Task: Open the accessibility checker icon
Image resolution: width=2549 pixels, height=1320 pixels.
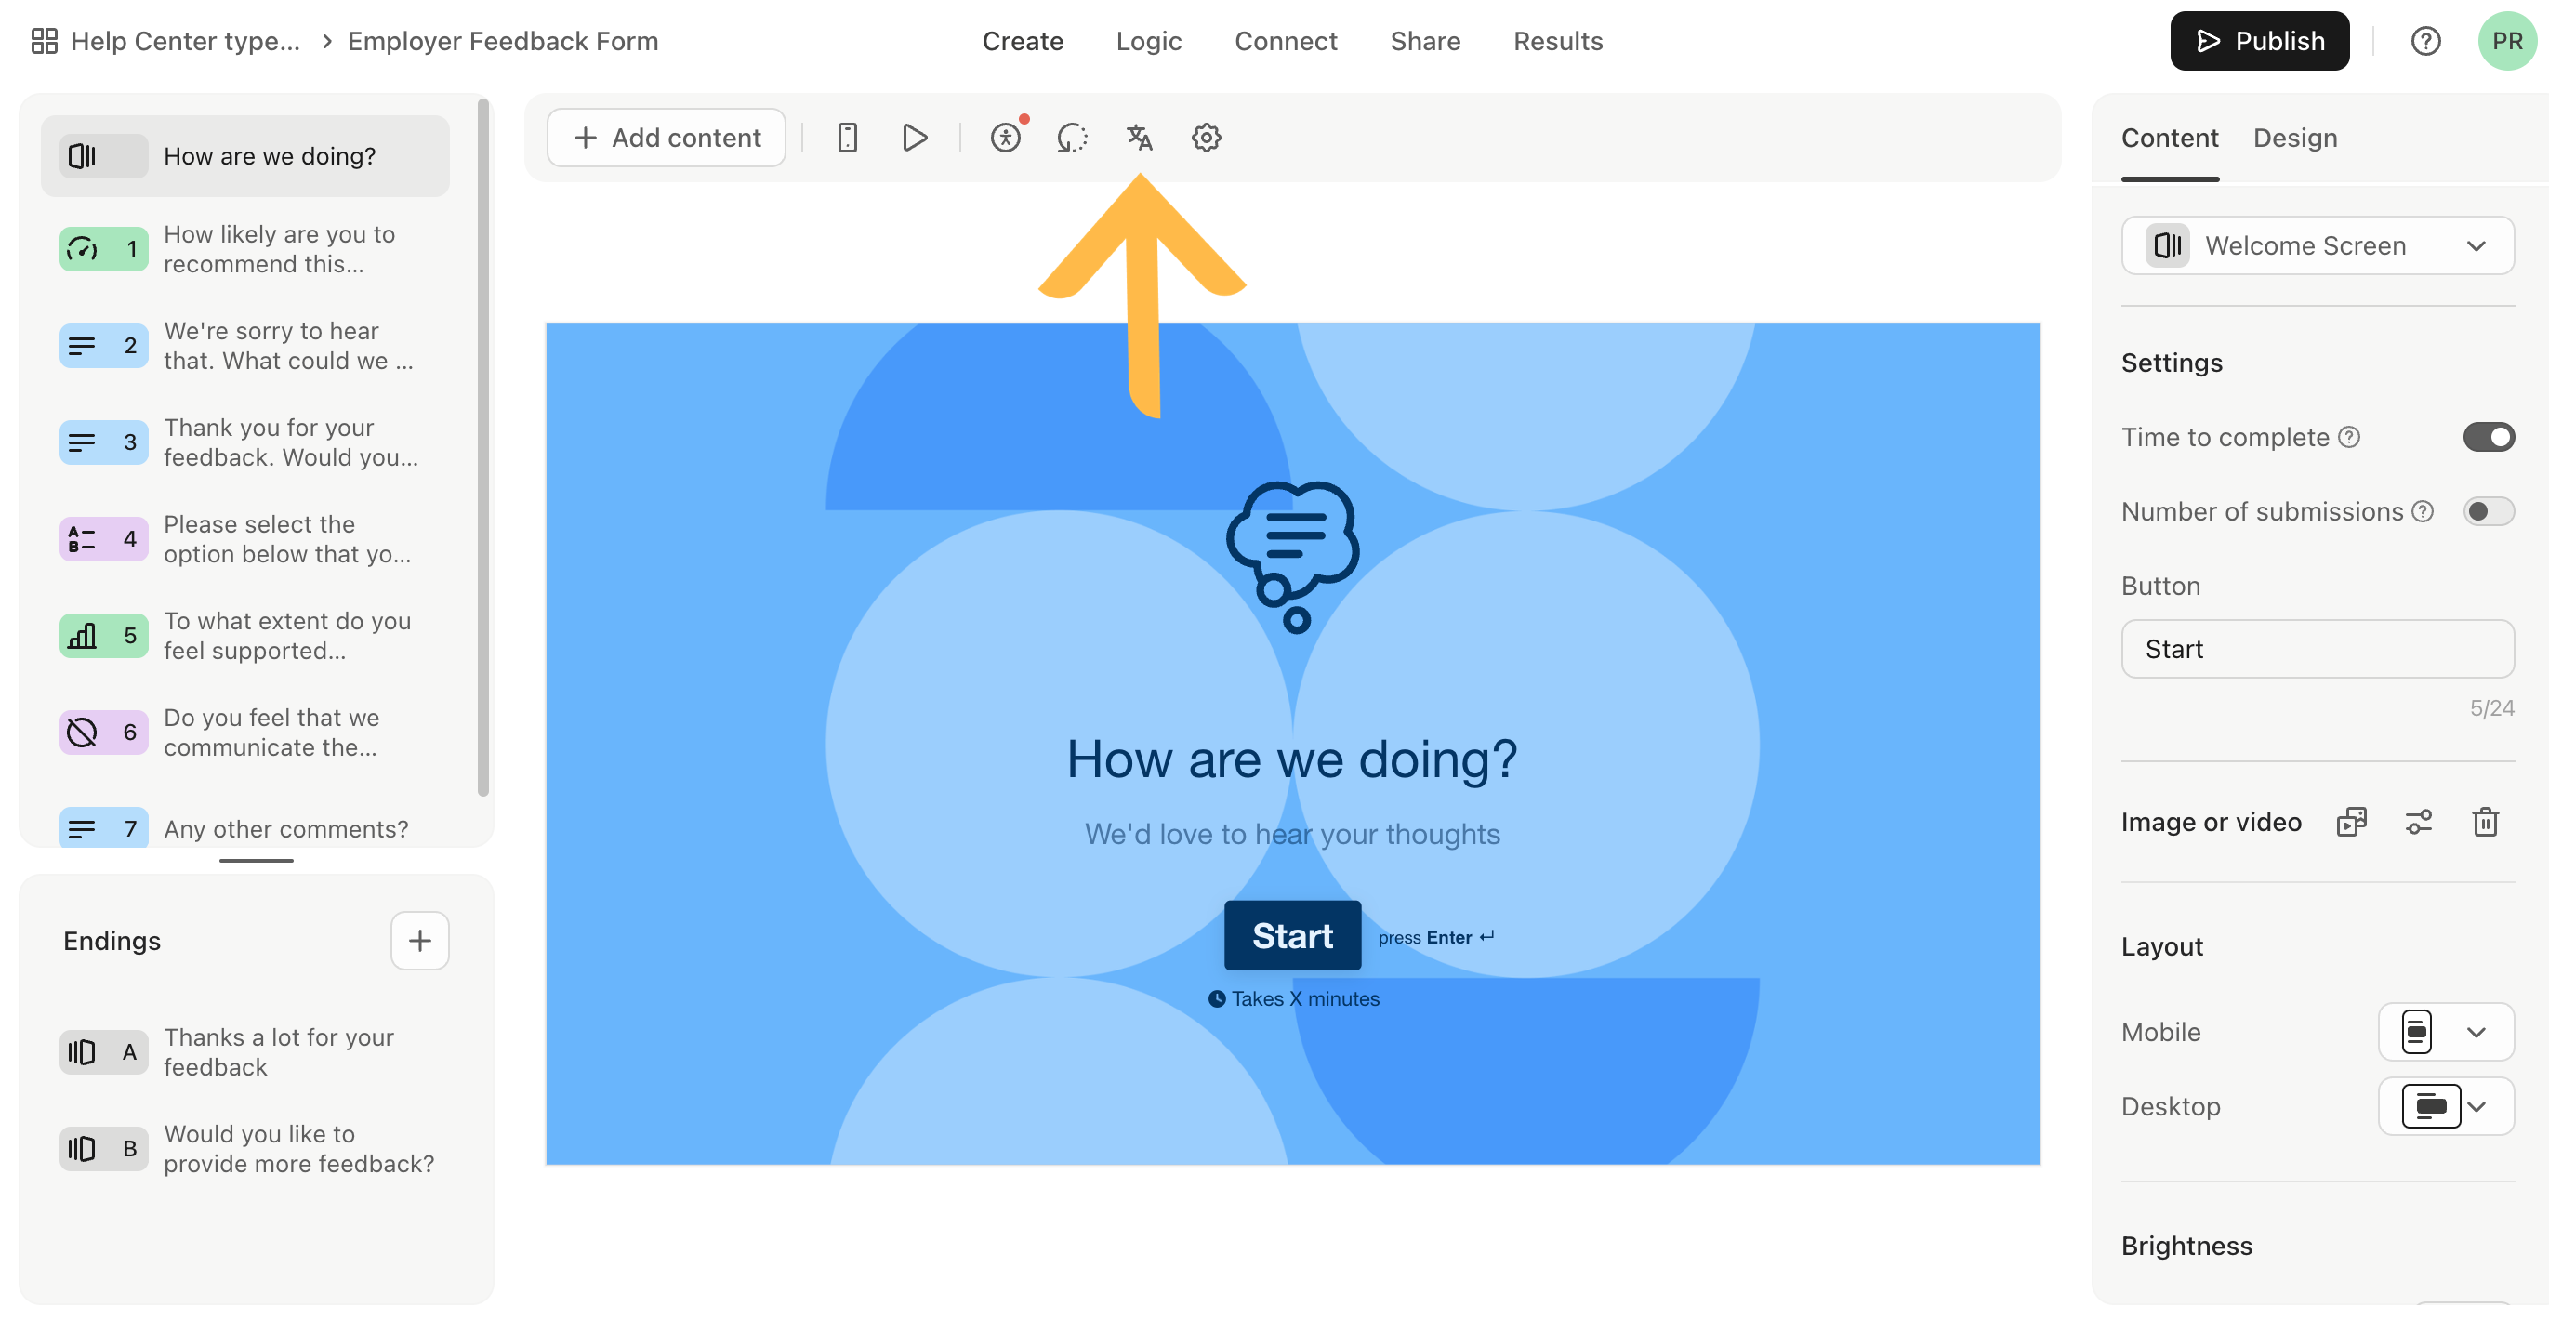Action: [x=1005, y=138]
